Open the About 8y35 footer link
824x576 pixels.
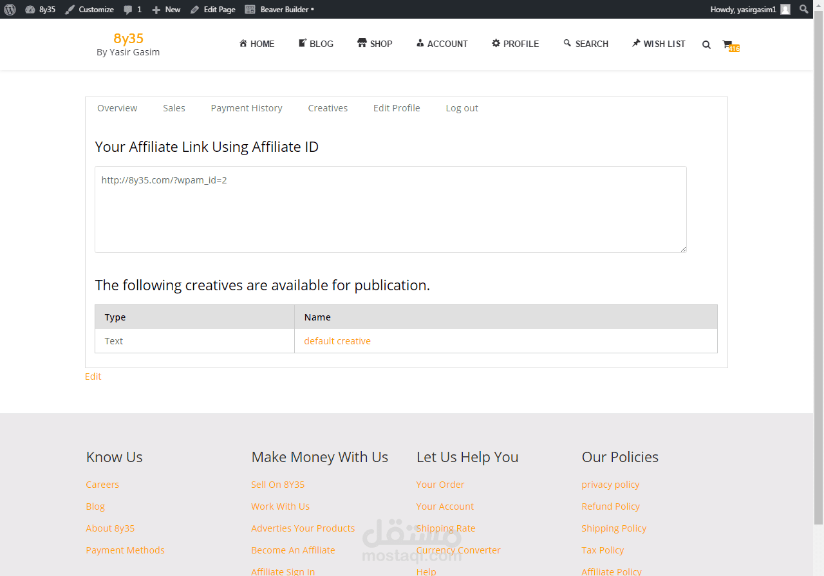110,528
